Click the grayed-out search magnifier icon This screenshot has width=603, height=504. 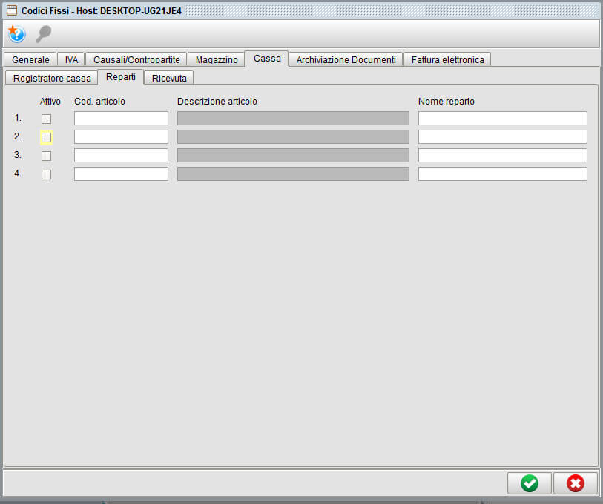(44, 34)
